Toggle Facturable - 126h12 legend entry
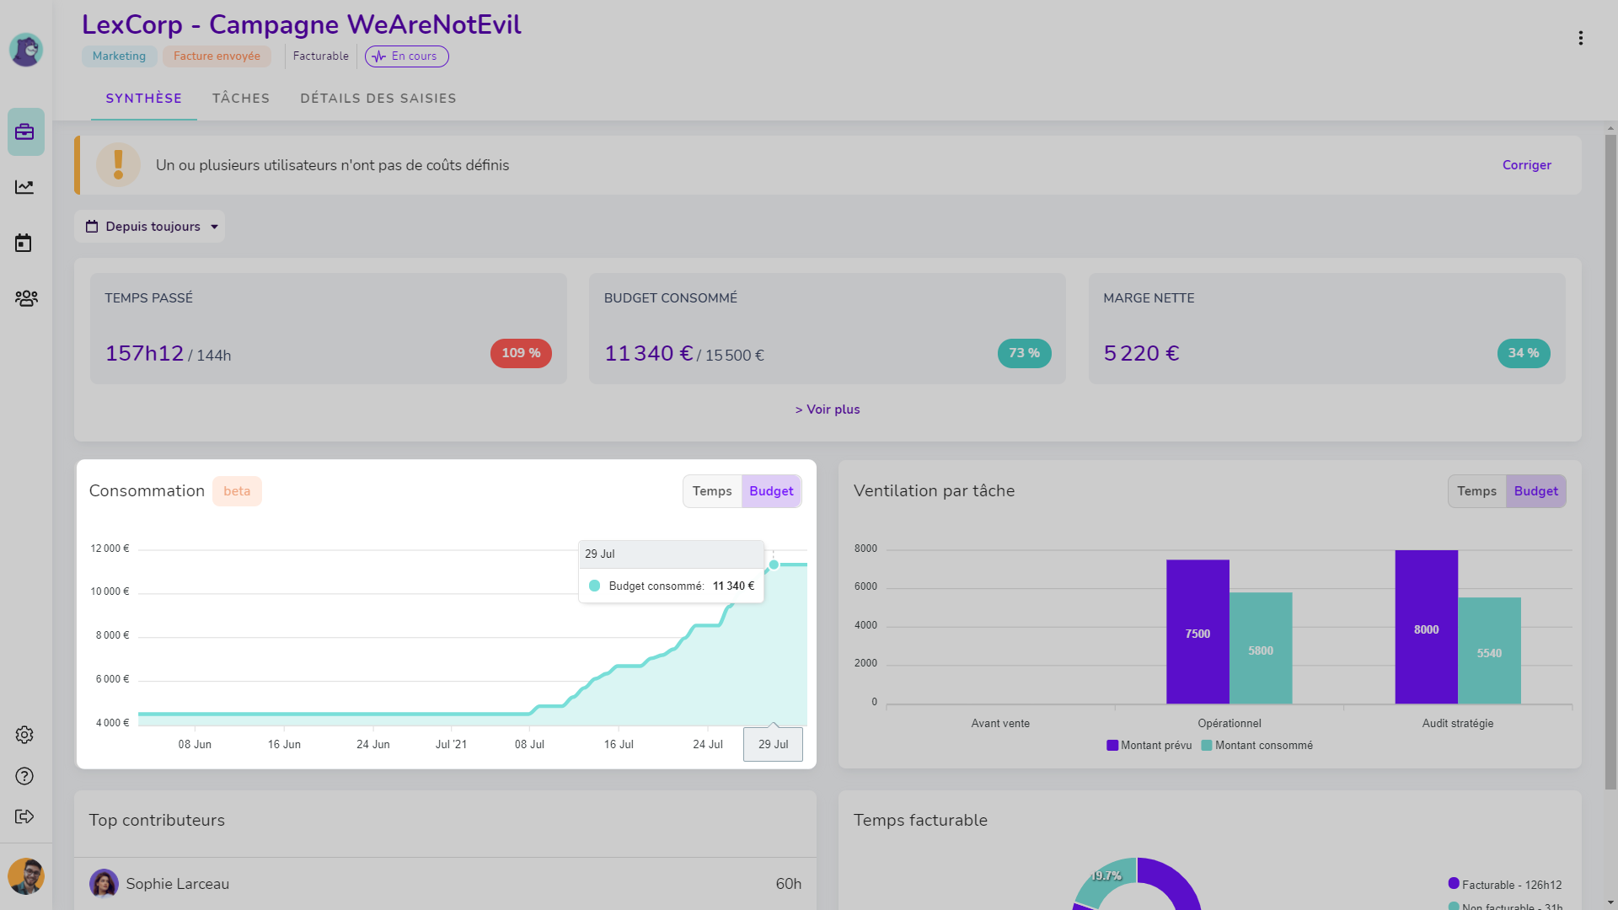The width and height of the screenshot is (1618, 910). tap(1505, 885)
